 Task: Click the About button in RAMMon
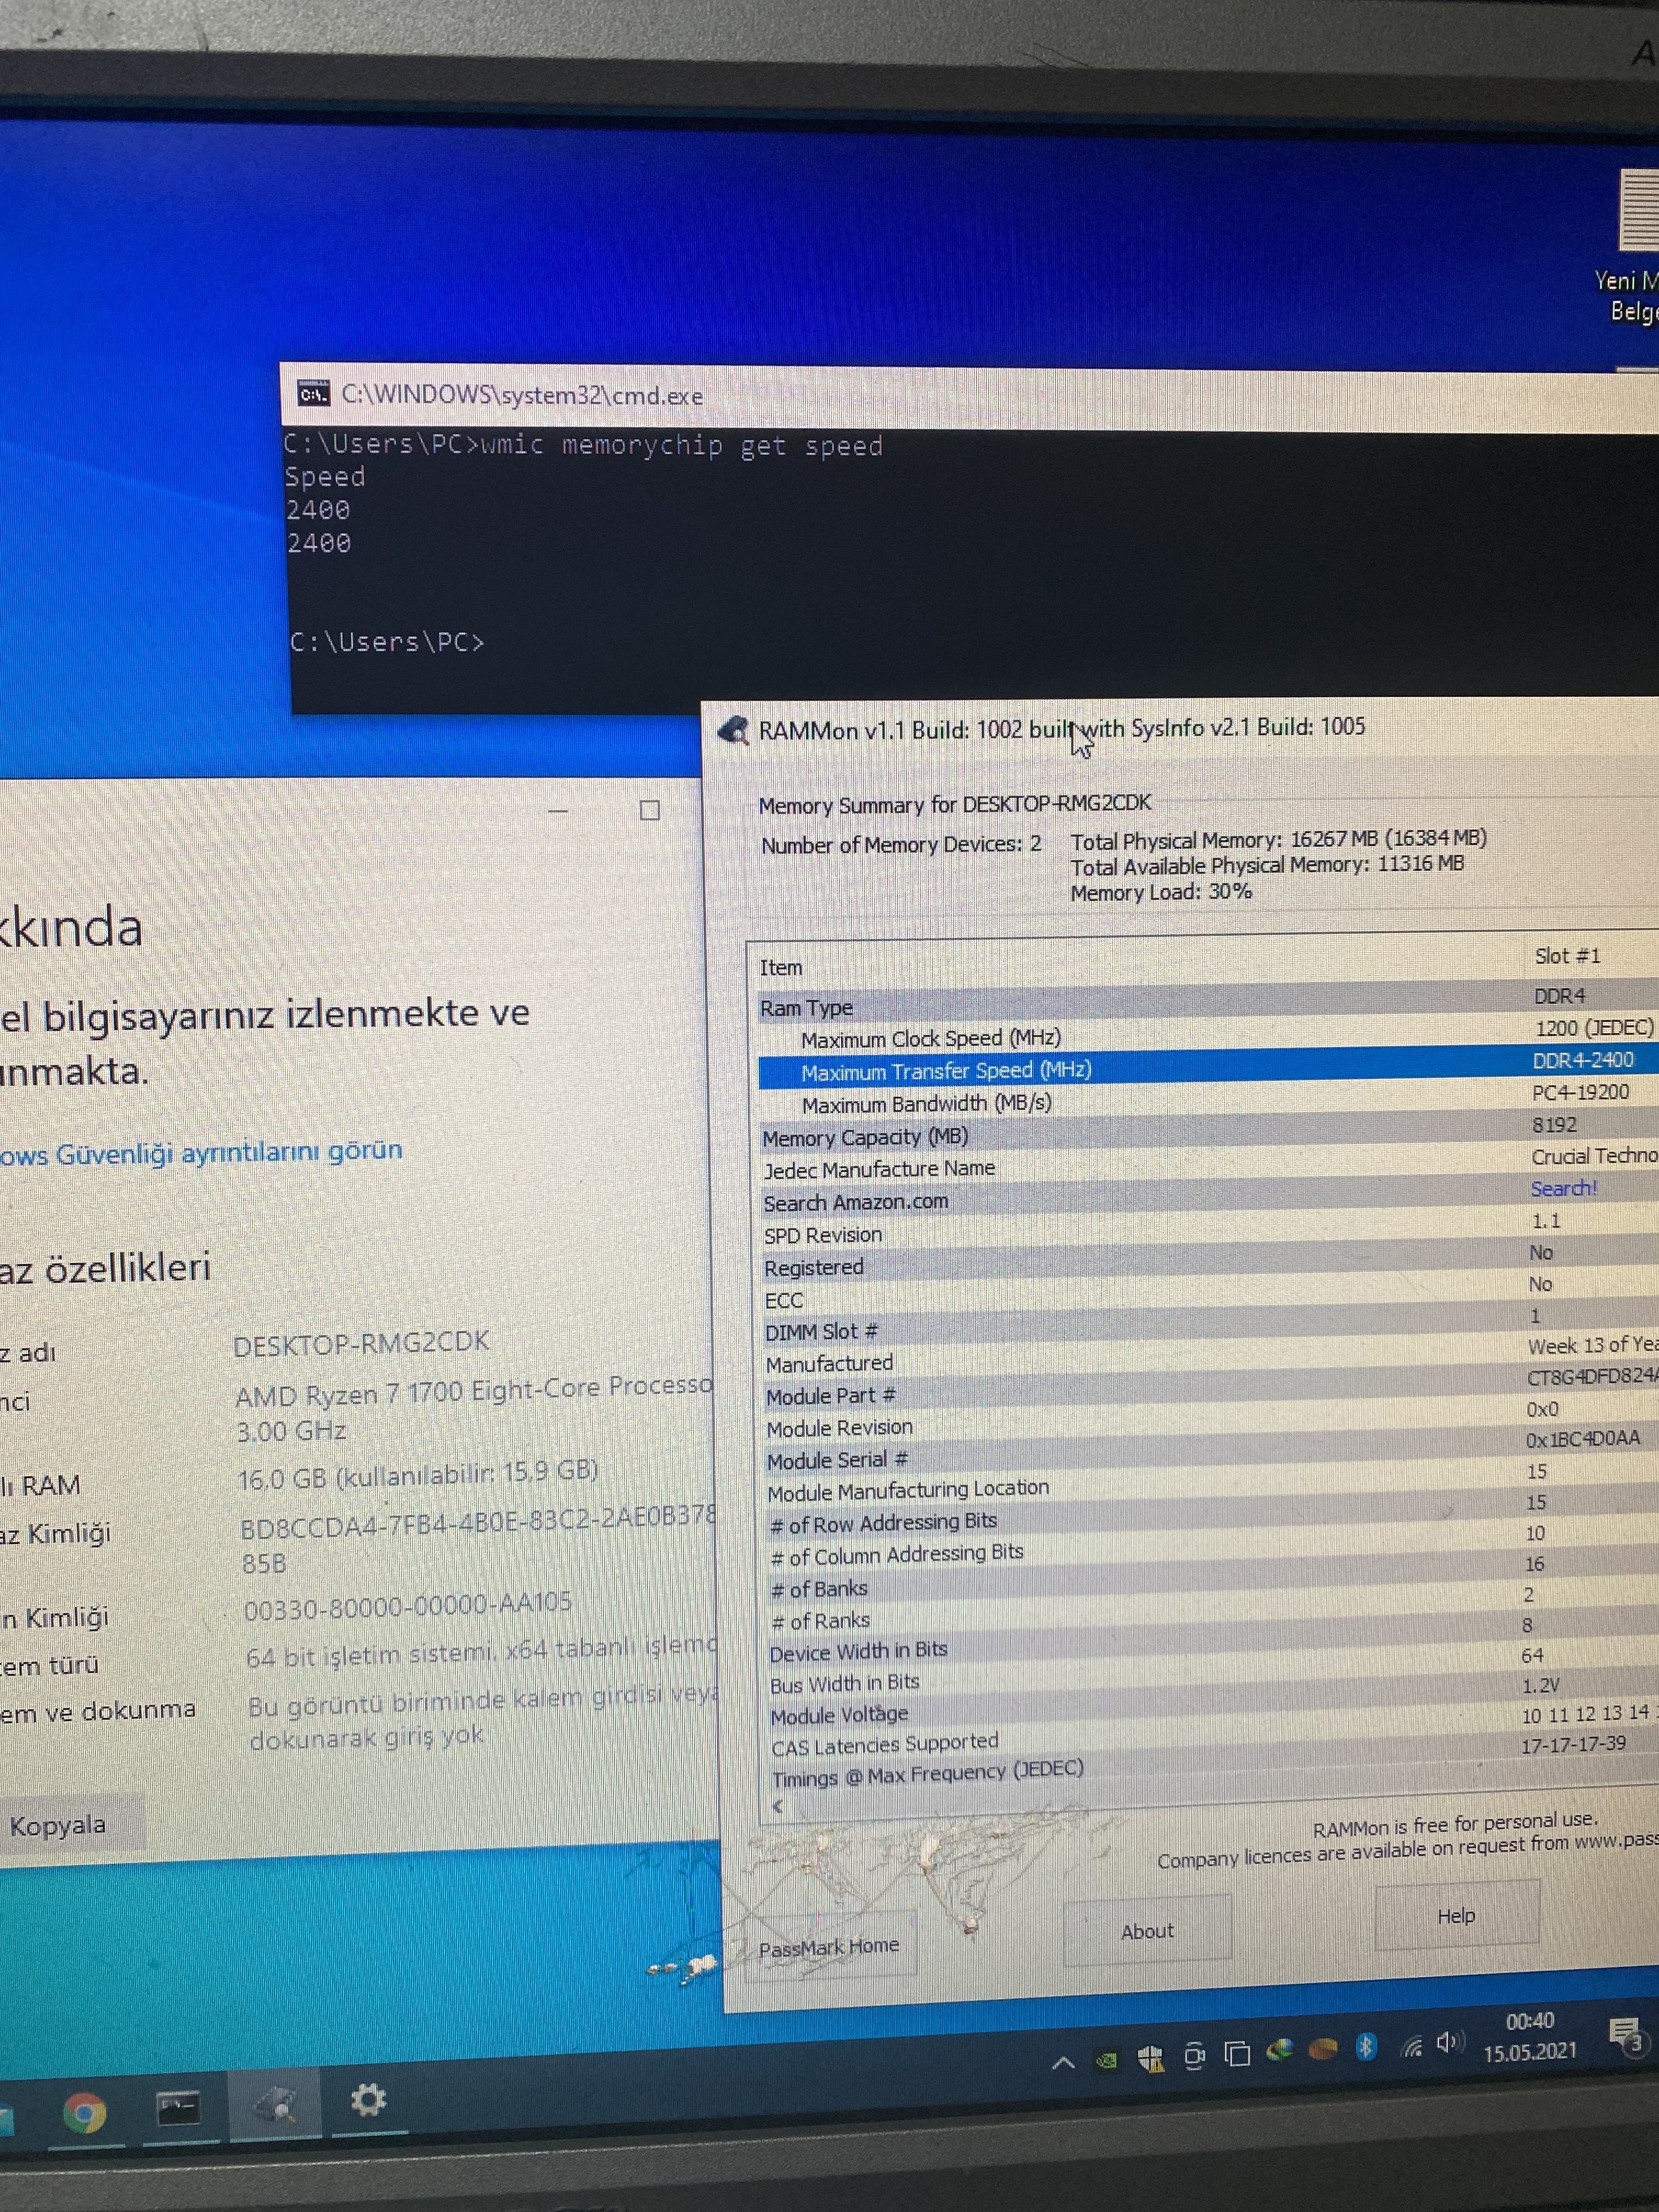click(x=1147, y=1930)
